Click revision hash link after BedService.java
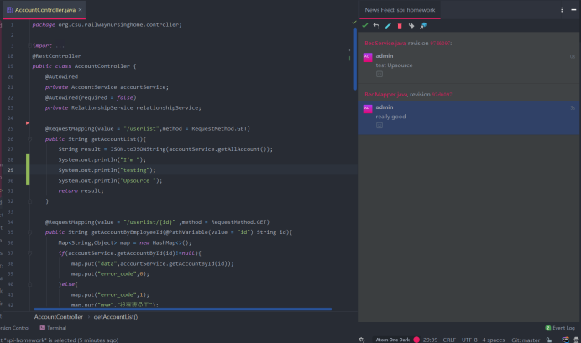Screen dimensions: 581x343 point(440,44)
